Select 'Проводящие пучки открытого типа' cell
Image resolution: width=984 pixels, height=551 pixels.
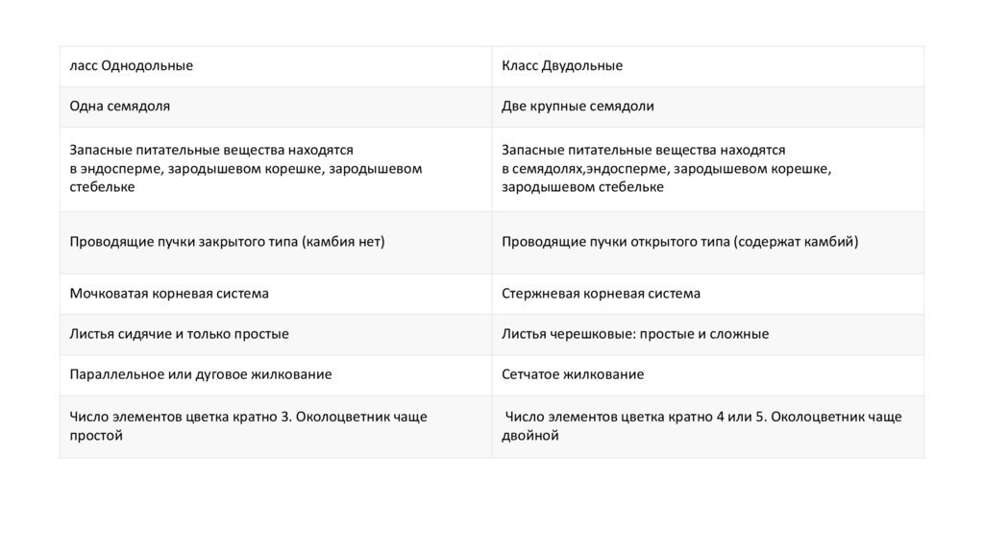pos(679,242)
